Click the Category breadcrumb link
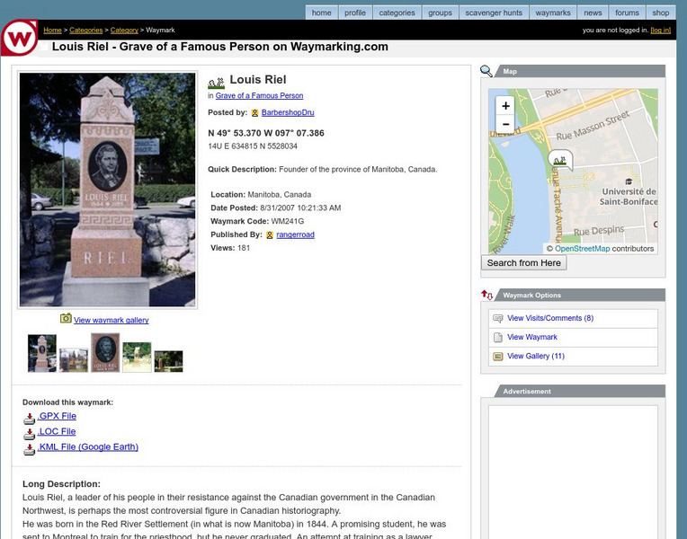 tap(124, 31)
